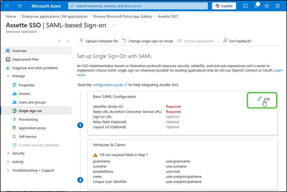
Task: Click Got feedback? button
Action: 237,41
